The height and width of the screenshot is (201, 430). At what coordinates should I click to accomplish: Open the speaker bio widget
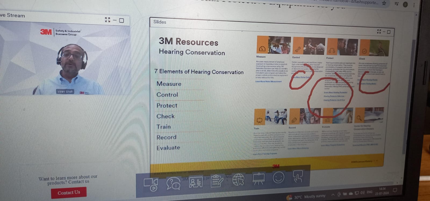(196, 182)
